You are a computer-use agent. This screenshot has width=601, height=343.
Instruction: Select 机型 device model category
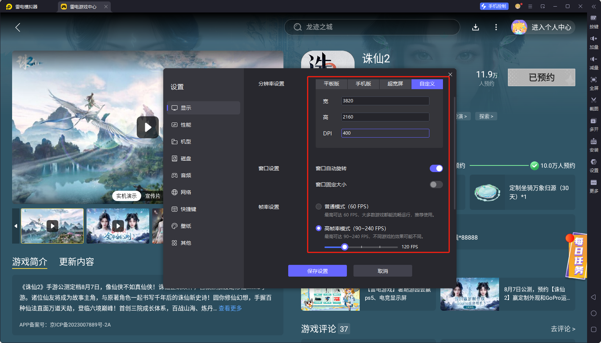[204, 142]
